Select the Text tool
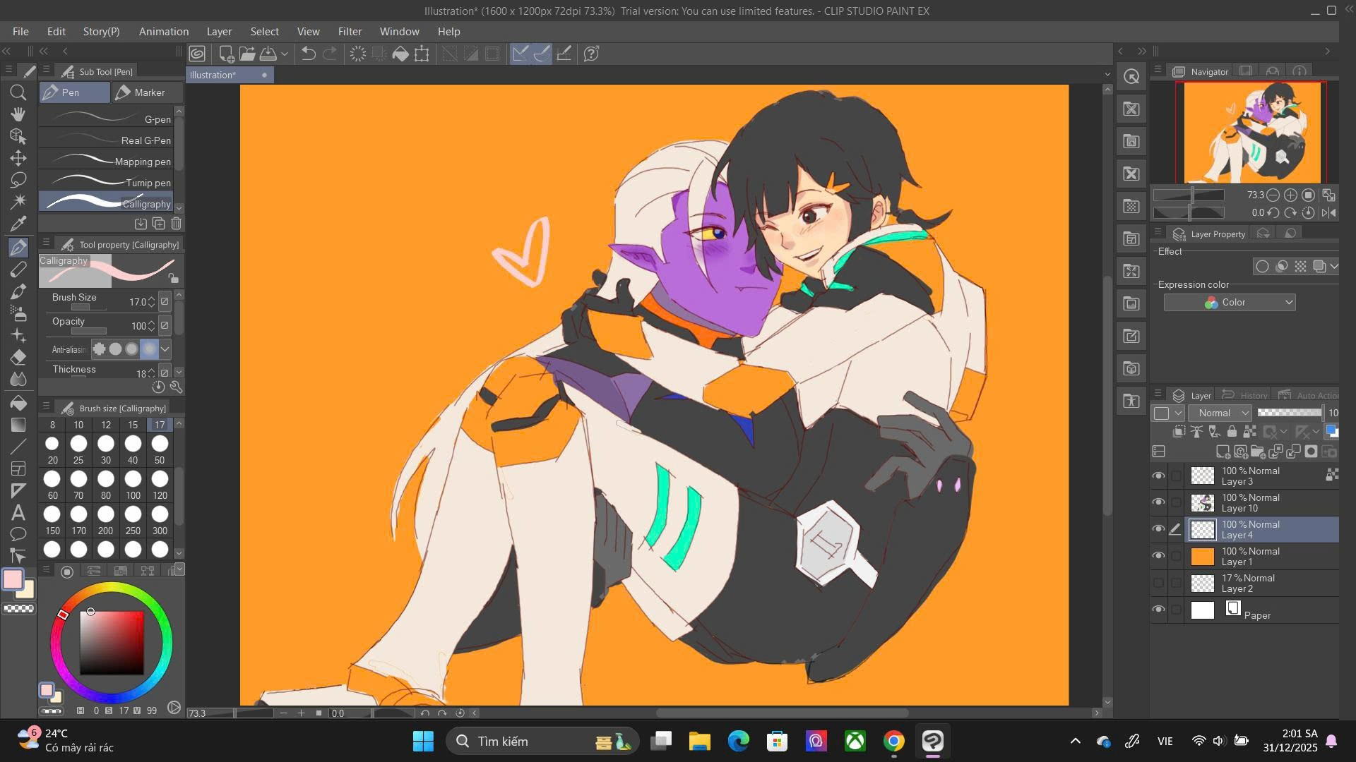The width and height of the screenshot is (1356, 762). tap(18, 513)
